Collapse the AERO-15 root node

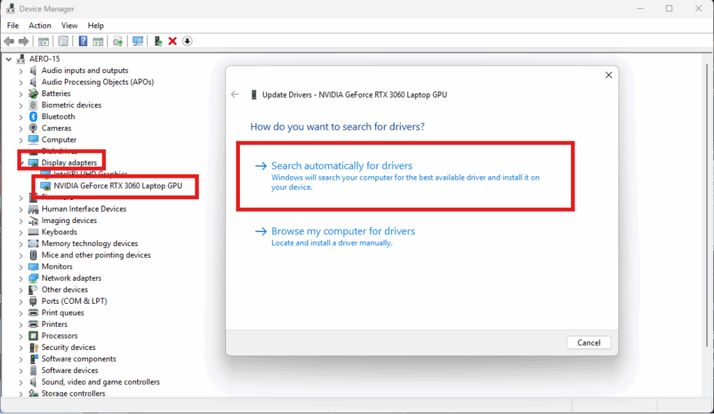(8, 59)
